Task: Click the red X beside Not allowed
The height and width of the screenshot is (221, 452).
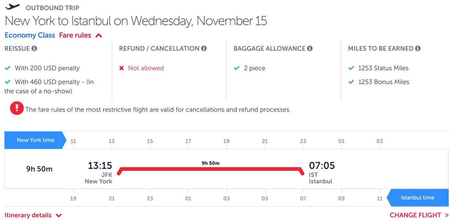Action: tap(122, 68)
